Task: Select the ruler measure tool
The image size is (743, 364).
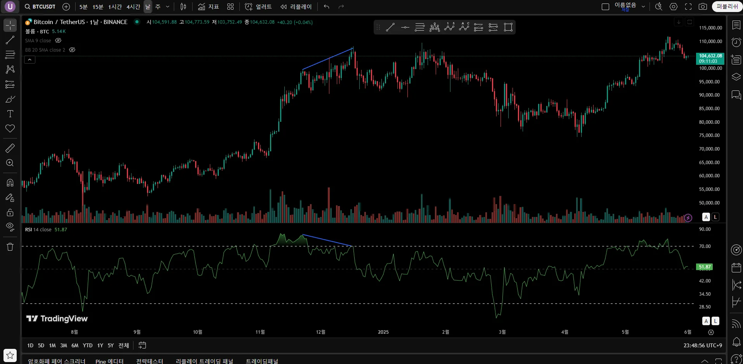Action: pos(10,148)
